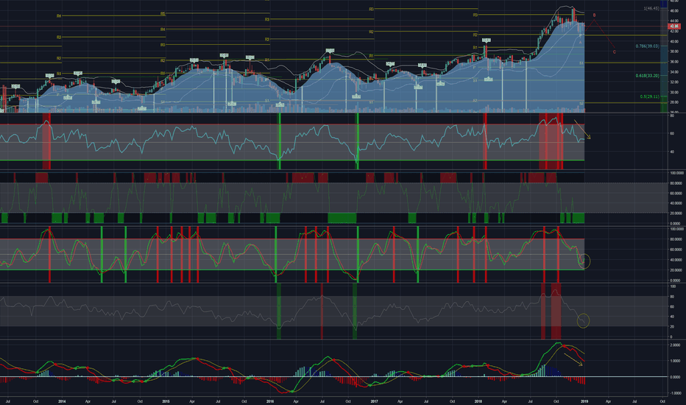Click the 2019 label on time axis
The height and width of the screenshot is (405, 686).
pos(584,401)
